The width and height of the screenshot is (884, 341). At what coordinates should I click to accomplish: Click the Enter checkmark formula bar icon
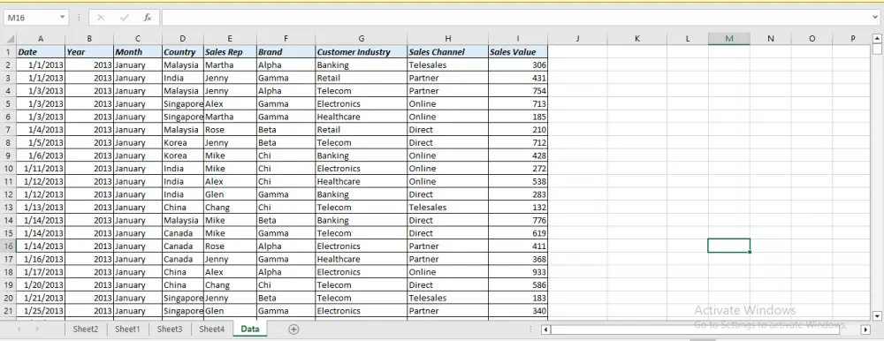point(124,18)
